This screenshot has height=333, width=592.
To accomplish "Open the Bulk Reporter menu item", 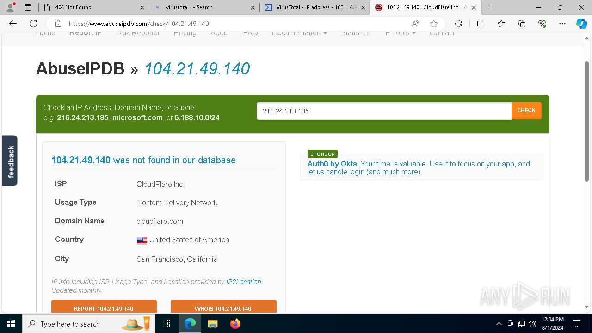I will 138,33.
